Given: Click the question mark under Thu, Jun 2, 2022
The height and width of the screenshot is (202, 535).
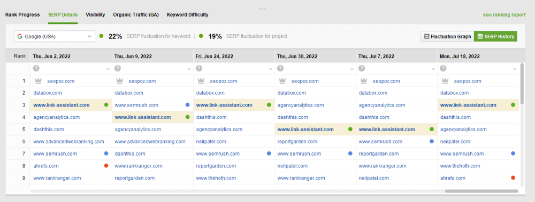Looking at the screenshot, I should pos(36,68).
